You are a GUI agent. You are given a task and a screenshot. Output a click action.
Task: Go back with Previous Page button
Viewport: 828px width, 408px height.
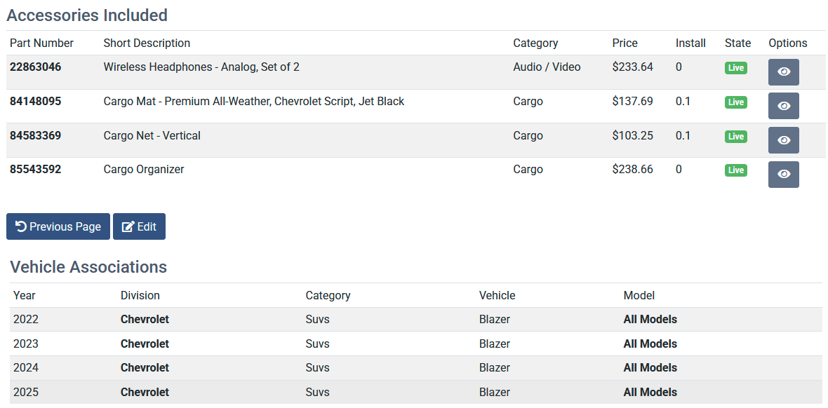58,226
